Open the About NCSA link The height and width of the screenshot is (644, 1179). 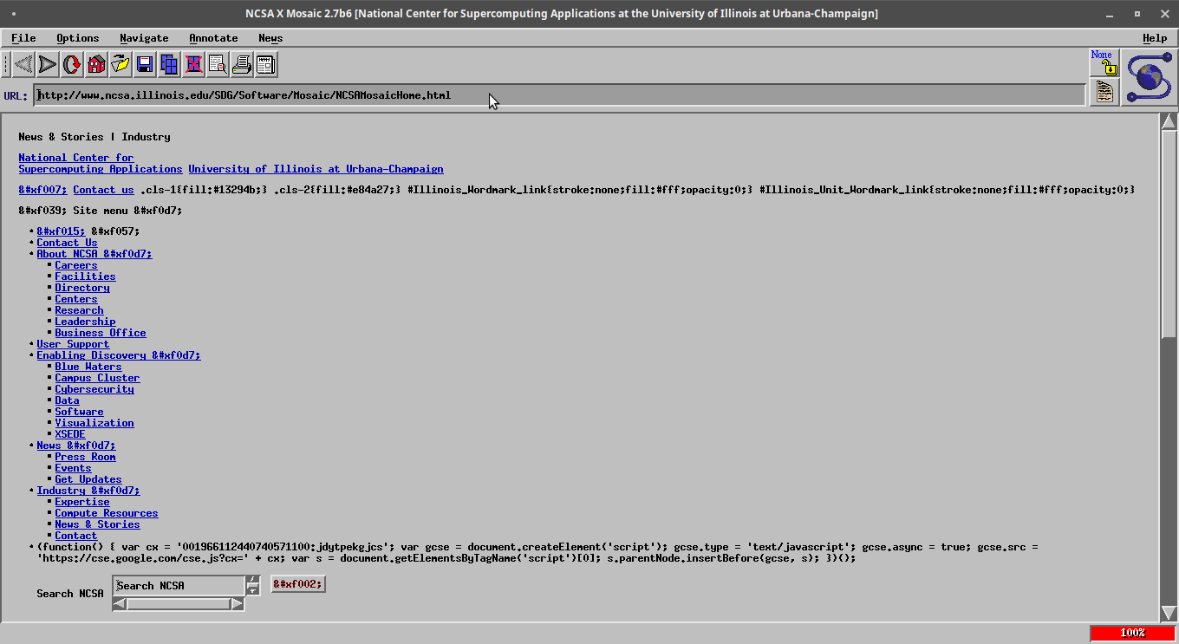point(94,254)
